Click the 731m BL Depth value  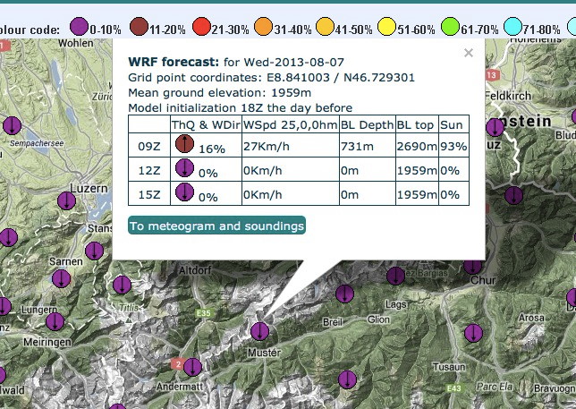coord(357,146)
